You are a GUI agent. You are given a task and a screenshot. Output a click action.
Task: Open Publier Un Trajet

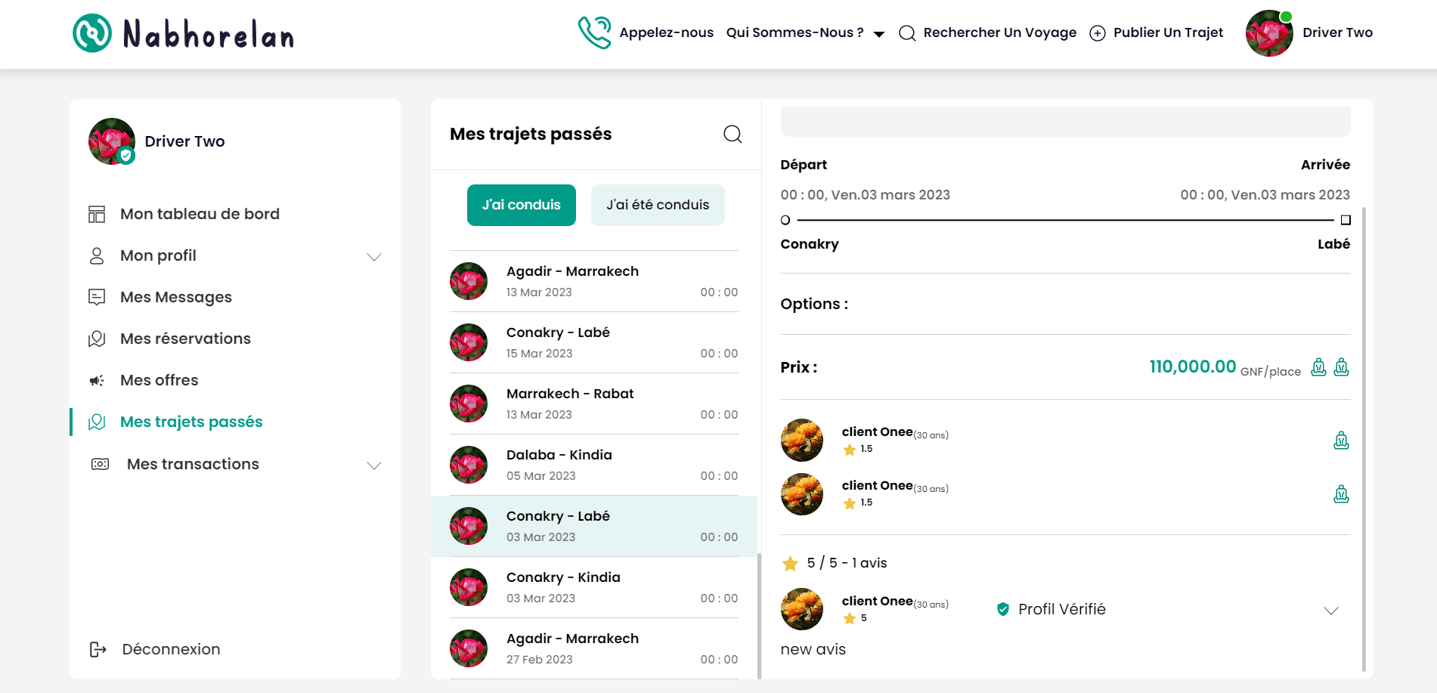[1168, 32]
